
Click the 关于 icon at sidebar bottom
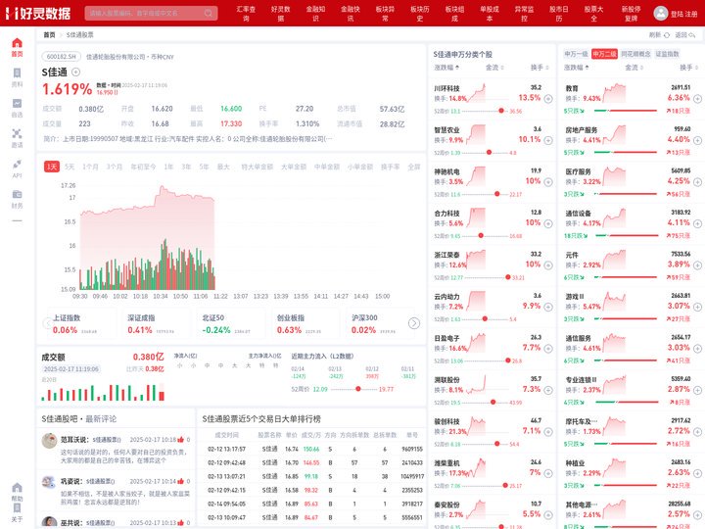[17, 508]
